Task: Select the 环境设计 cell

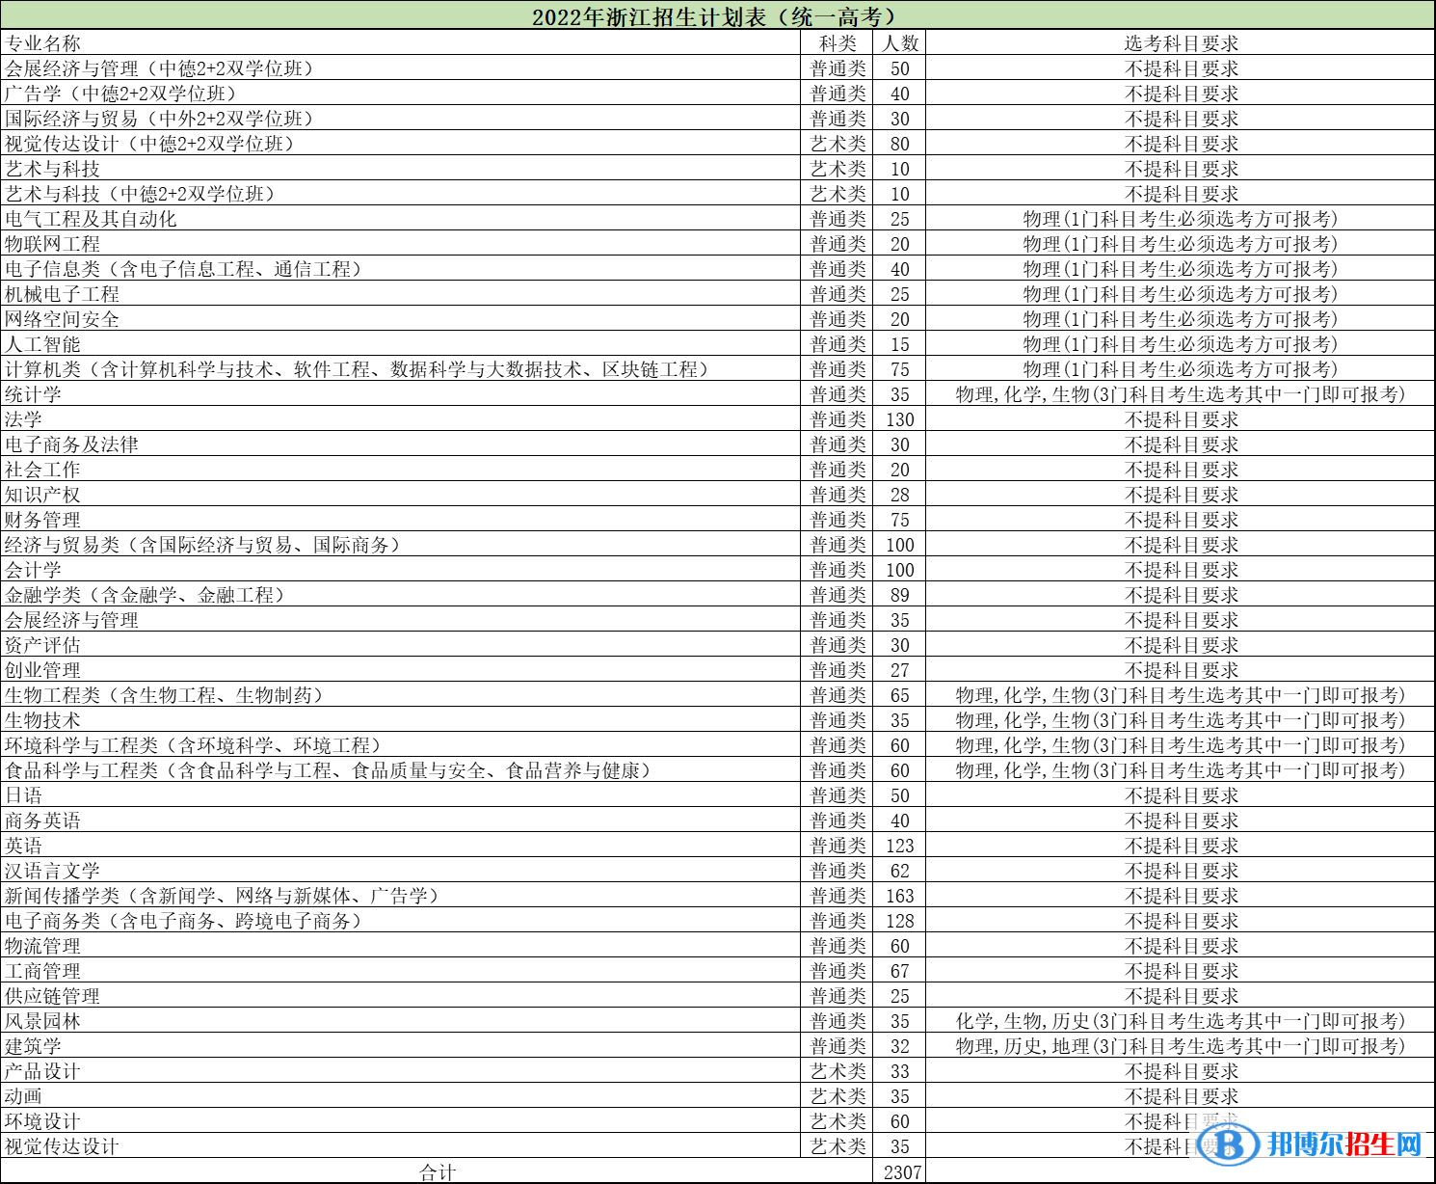Action: 401,1120
